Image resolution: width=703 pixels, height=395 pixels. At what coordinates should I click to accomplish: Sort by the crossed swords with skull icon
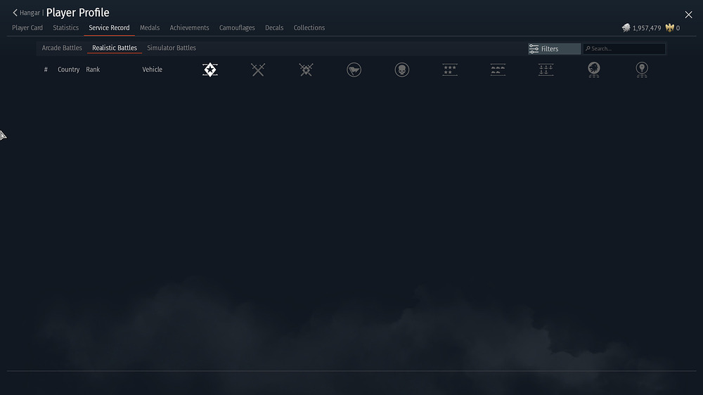click(306, 70)
